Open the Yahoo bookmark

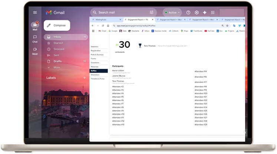[x=145, y=31]
